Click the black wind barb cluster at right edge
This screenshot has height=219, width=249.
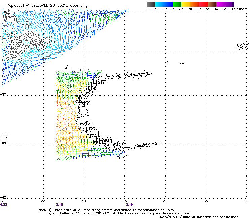pyautogui.click(x=242, y=45)
